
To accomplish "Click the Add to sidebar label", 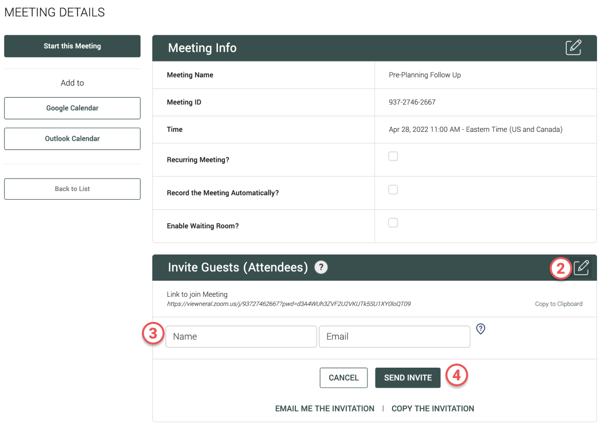I will pyautogui.click(x=72, y=83).
